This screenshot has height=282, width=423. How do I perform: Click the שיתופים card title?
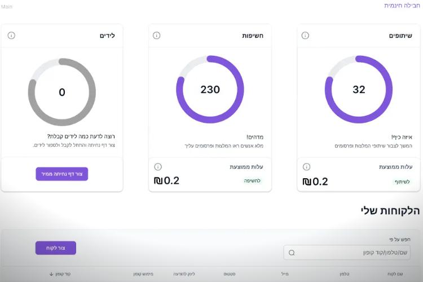click(x=400, y=36)
